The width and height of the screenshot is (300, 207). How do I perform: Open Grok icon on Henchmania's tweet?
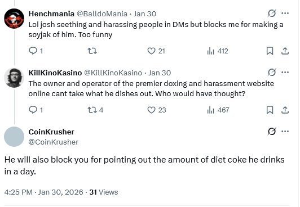tap(272, 13)
